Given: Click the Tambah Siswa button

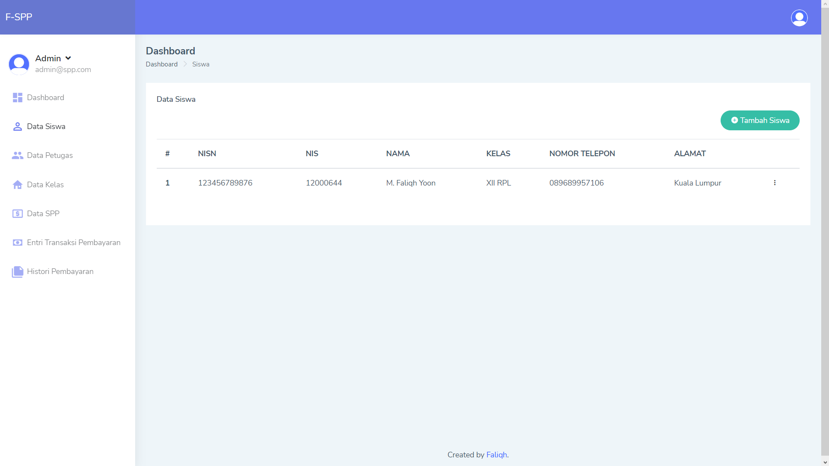Looking at the screenshot, I should 760,120.
